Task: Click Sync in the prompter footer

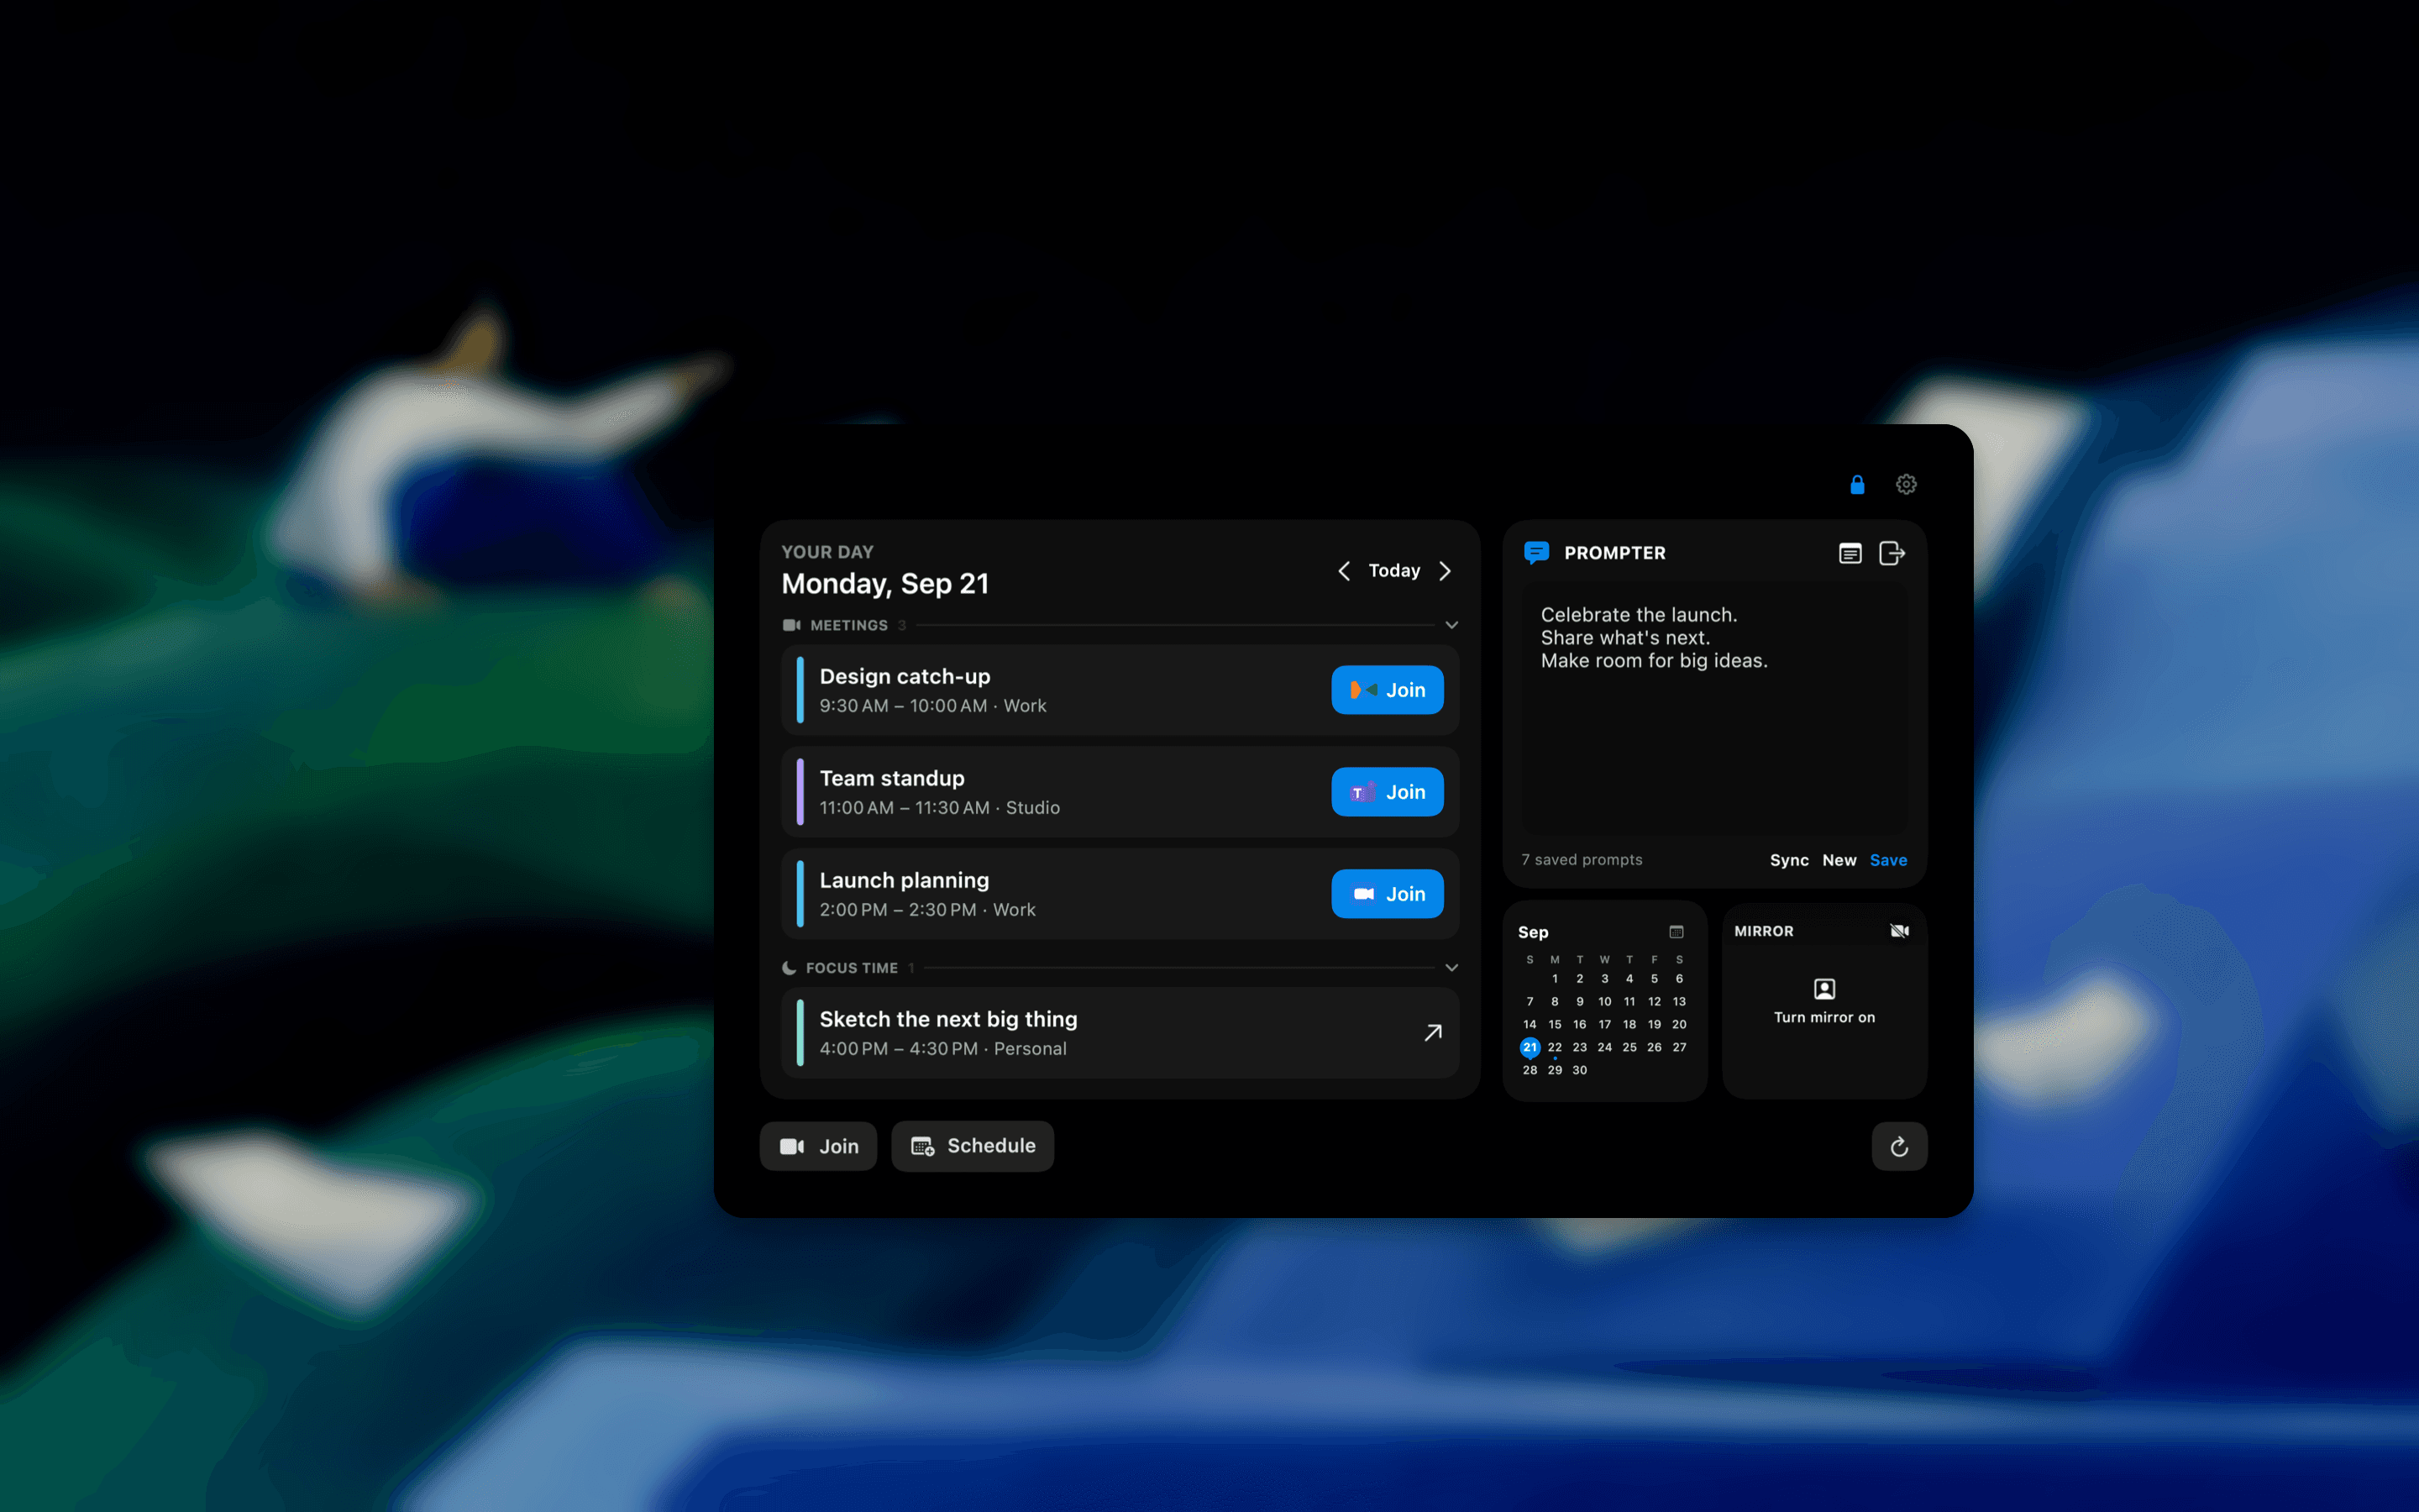Action: coord(1789,860)
